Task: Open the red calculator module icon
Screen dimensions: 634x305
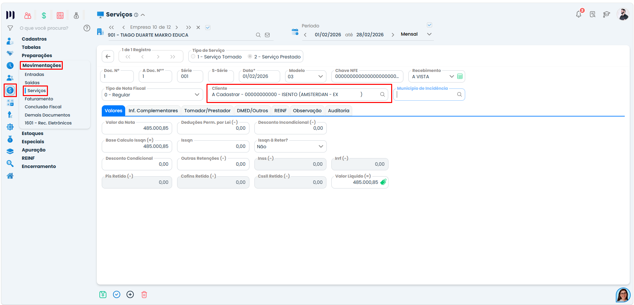Action: (x=60, y=16)
